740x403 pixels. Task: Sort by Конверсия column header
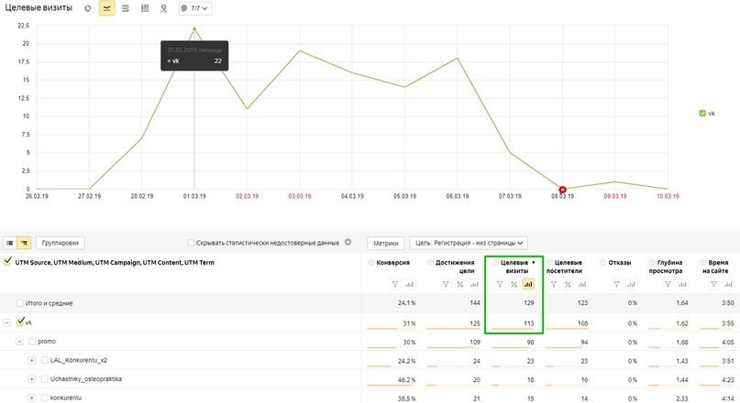pos(392,263)
